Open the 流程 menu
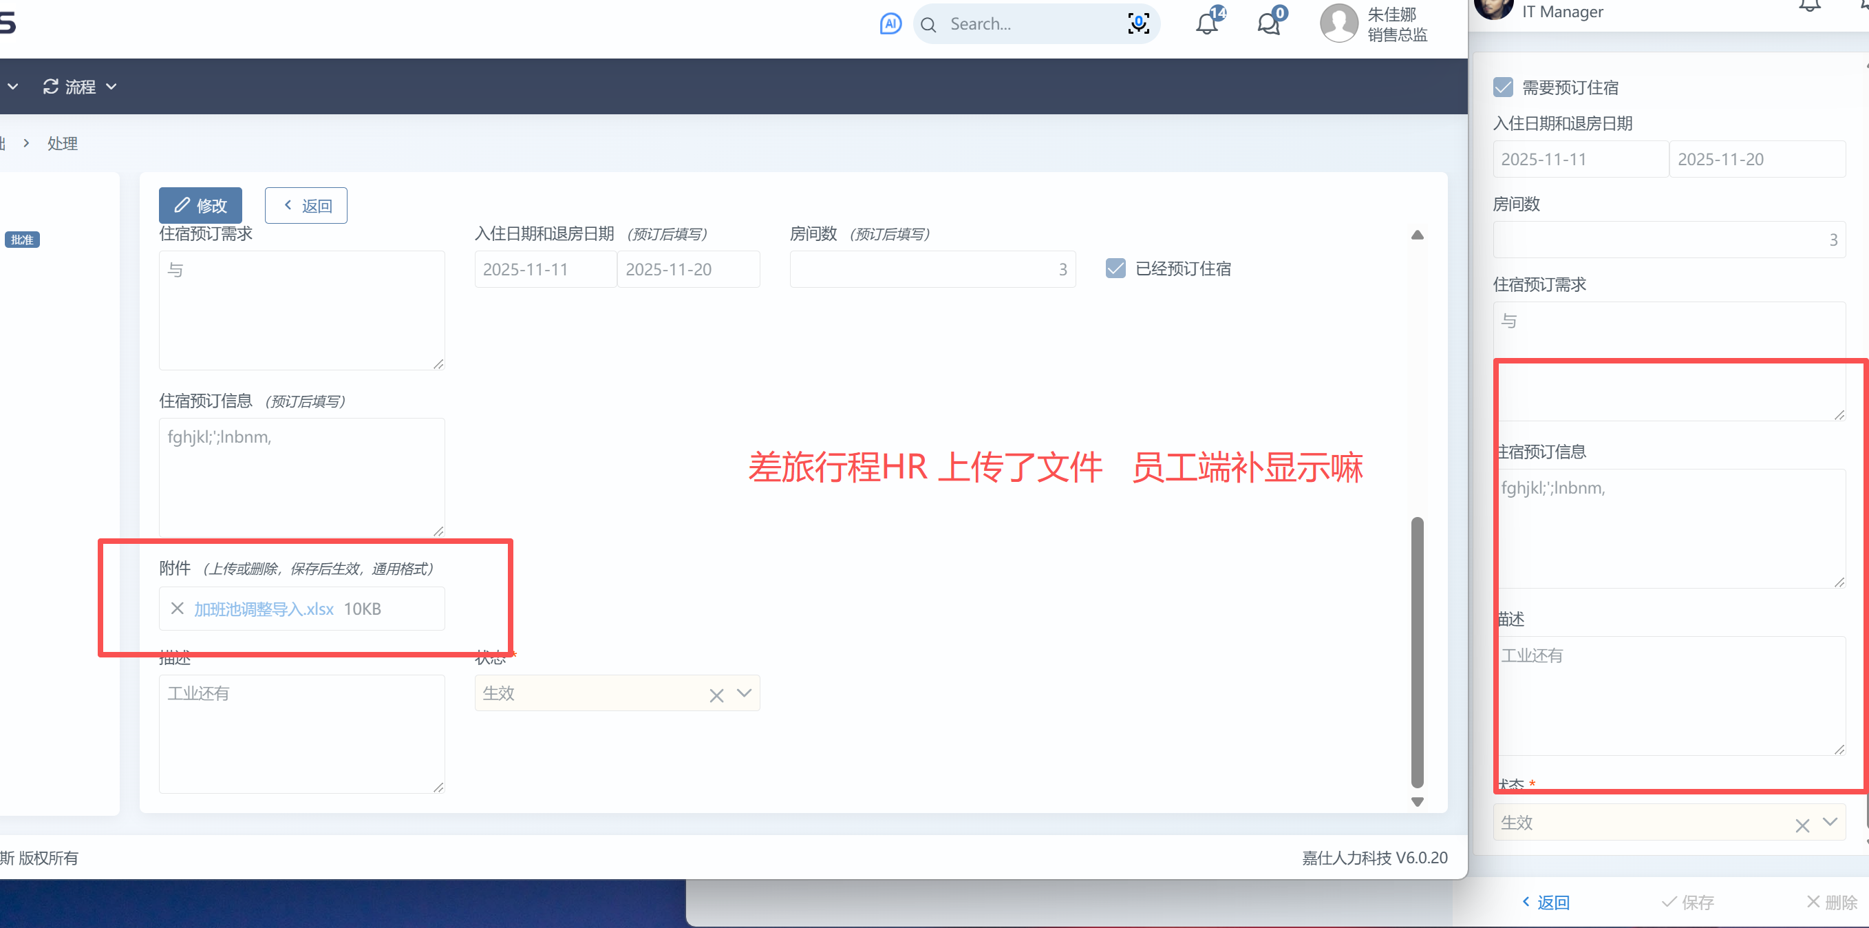The height and width of the screenshot is (928, 1869). tap(80, 87)
